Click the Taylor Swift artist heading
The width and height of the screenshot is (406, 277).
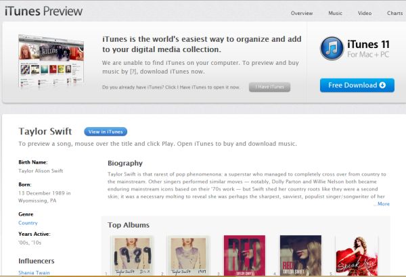(45, 131)
